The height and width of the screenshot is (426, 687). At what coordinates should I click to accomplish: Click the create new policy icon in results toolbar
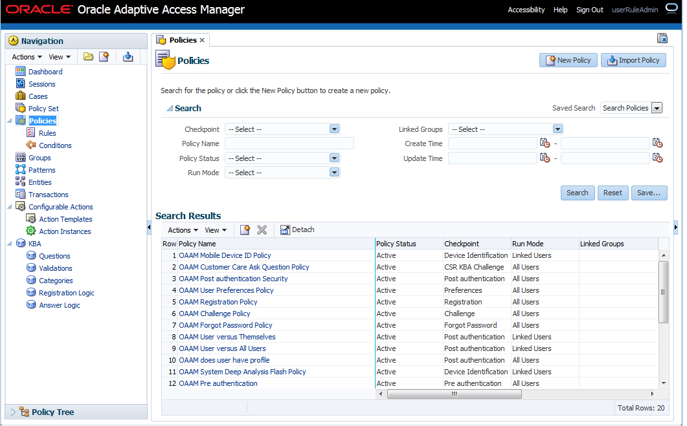click(245, 229)
